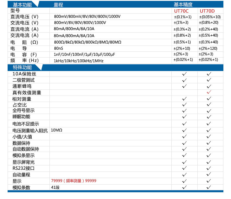Click red text 79999（频率测量）99999

tap(74, 181)
